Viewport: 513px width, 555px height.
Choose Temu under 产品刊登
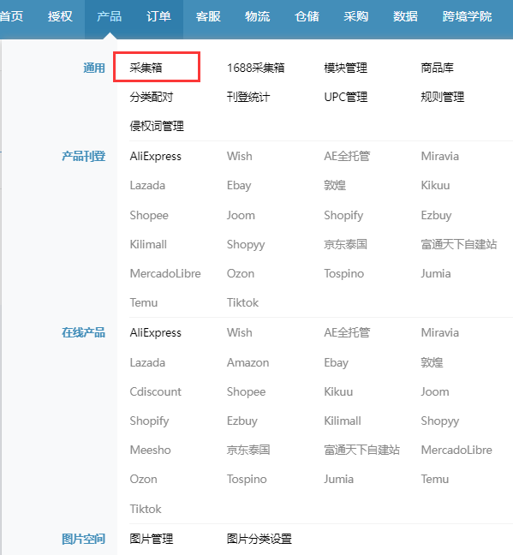tap(144, 302)
